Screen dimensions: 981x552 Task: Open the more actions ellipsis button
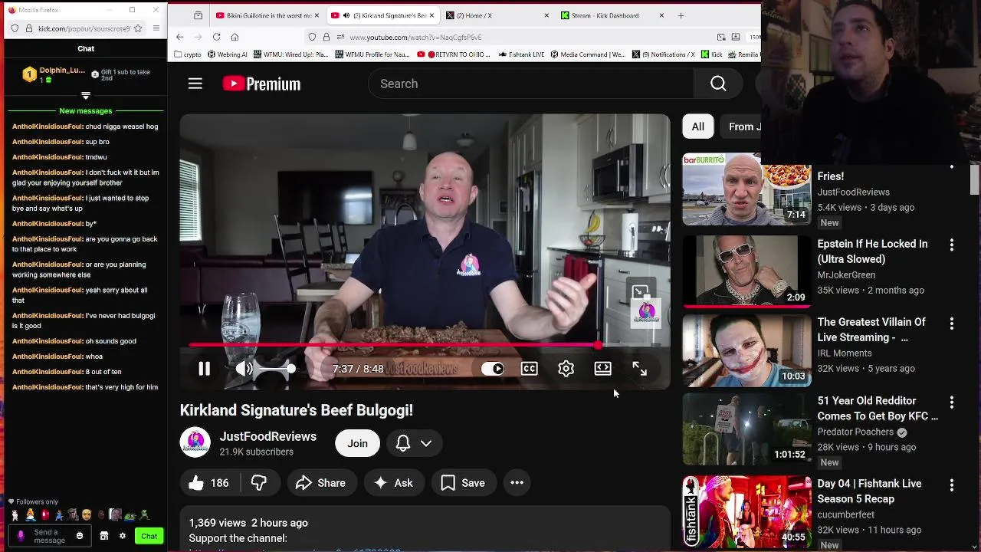point(517,483)
